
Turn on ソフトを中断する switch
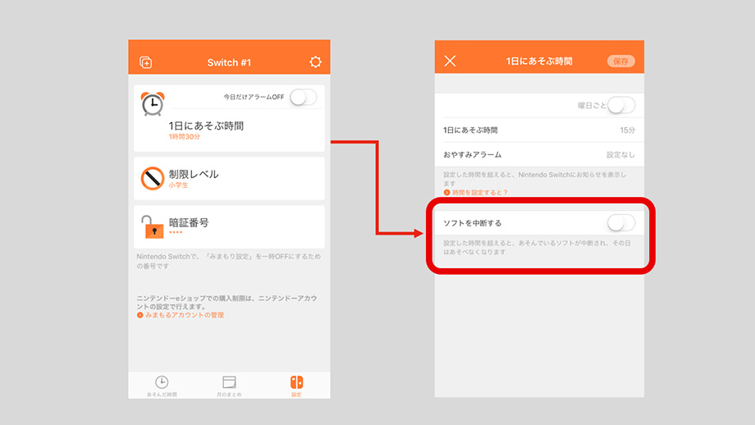(620, 222)
